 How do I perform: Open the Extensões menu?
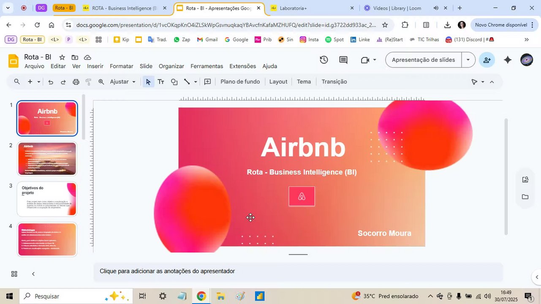tap(242, 66)
